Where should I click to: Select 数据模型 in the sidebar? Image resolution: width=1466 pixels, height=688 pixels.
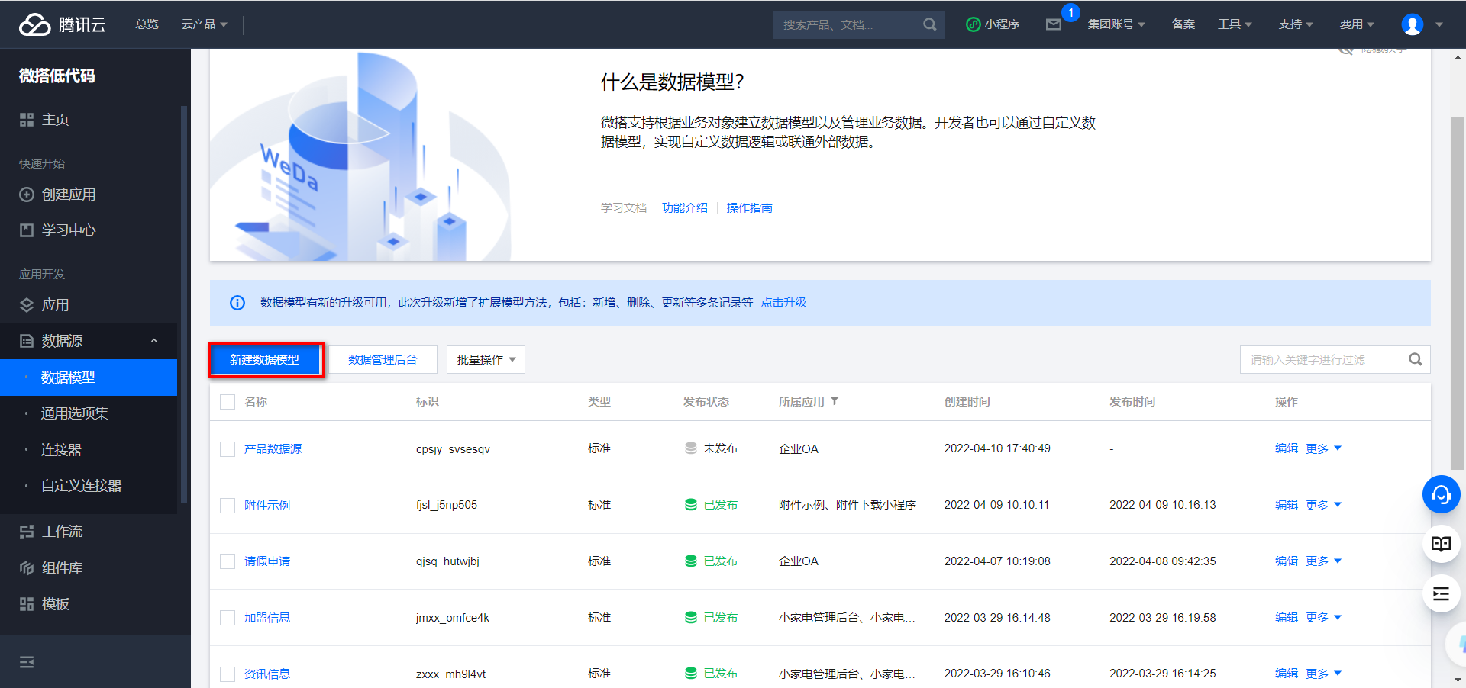click(89, 378)
